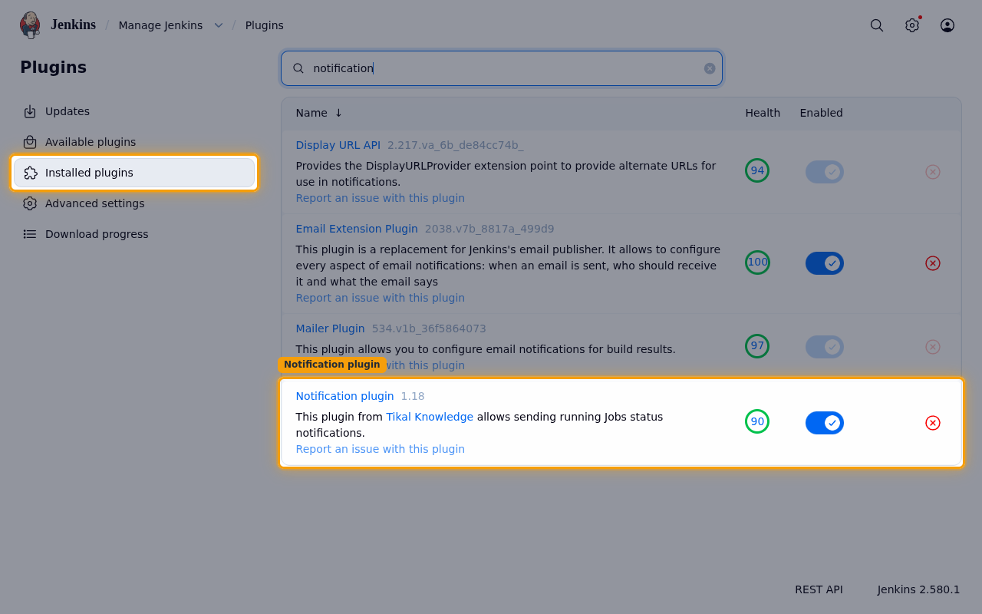Open the Notification plugin link
The image size is (982, 614).
point(345,396)
